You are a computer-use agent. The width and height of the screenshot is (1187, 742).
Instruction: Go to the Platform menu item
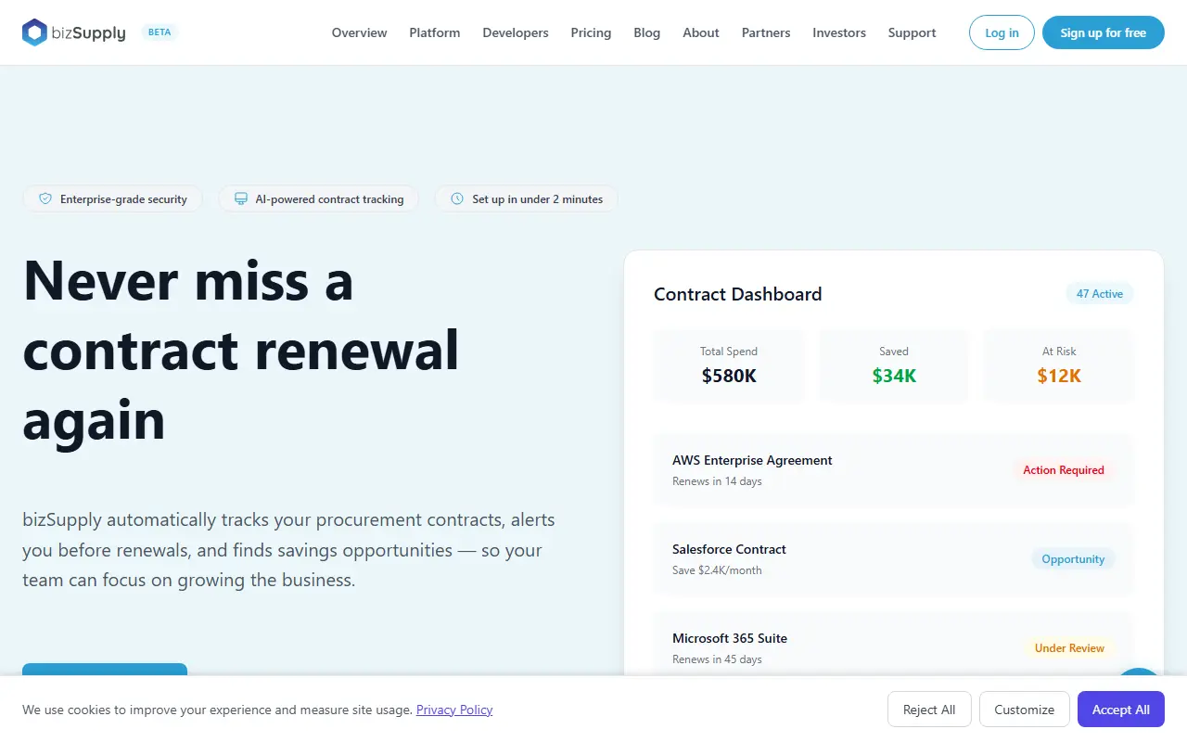(x=434, y=32)
